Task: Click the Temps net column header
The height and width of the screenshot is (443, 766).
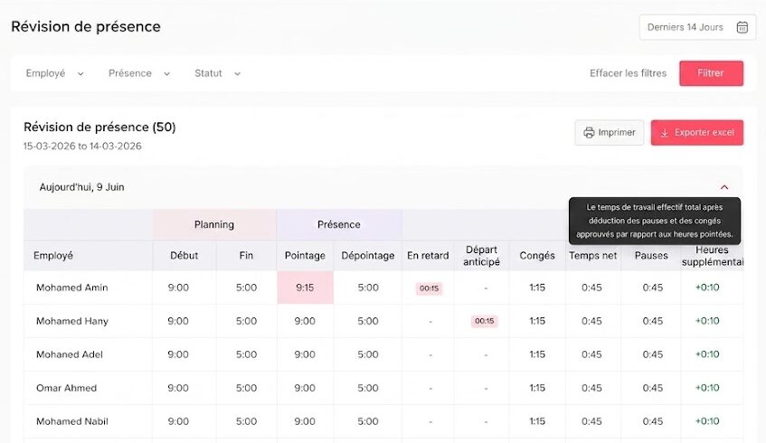Action: pos(592,256)
